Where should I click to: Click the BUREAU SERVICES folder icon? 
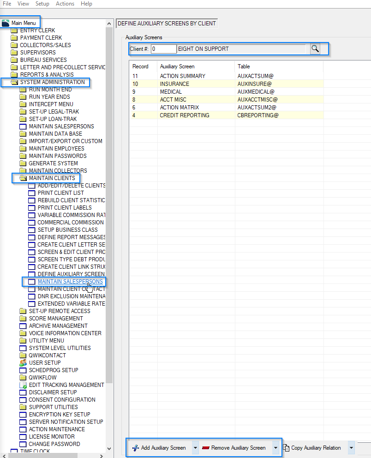click(14, 60)
